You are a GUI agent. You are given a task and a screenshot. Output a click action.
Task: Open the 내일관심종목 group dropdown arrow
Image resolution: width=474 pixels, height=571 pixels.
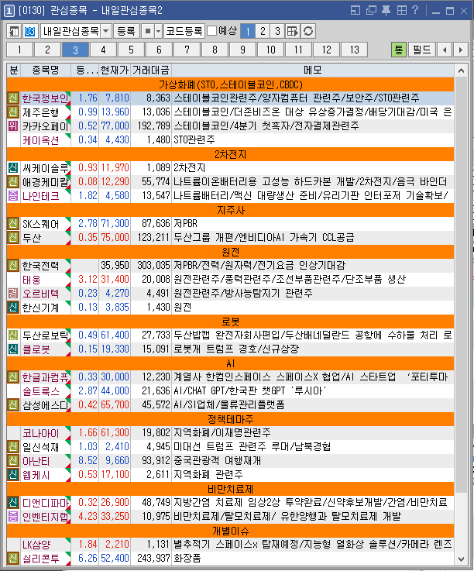[105, 31]
